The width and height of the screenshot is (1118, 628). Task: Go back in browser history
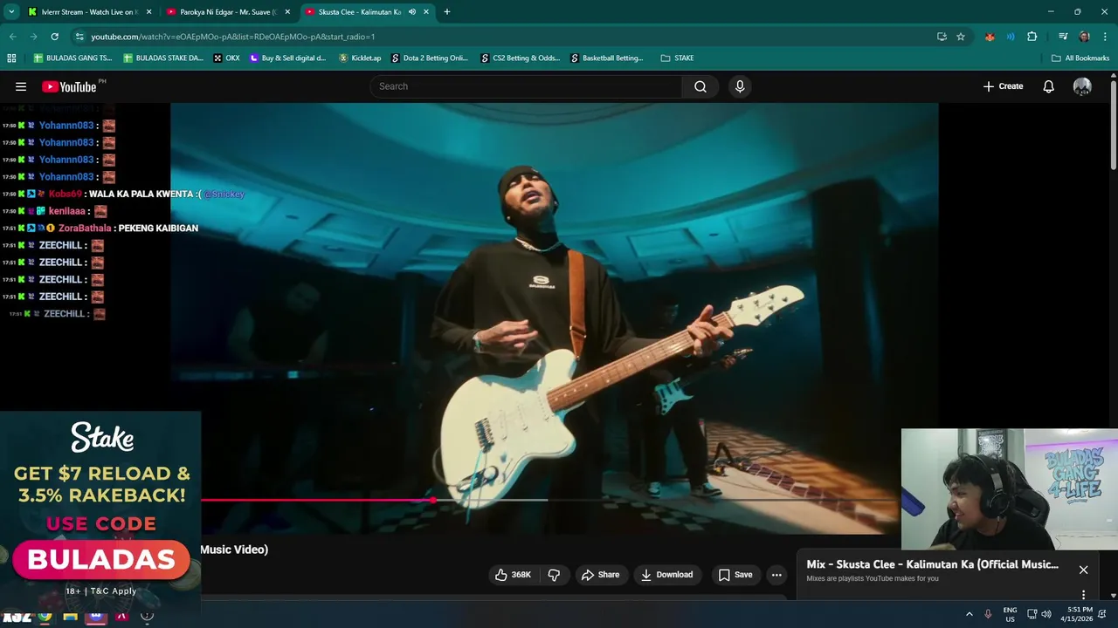click(12, 37)
